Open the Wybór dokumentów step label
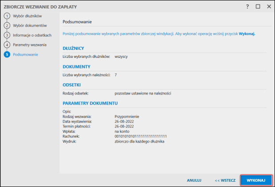Viewport: 275px width, 187px height. pyautogui.click(x=30, y=25)
